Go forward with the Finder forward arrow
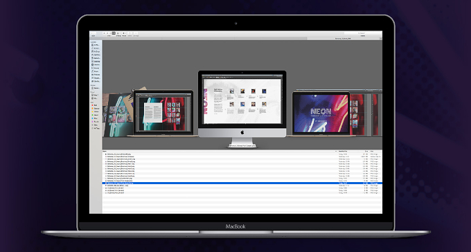Screen dimensions: 471x252 coord(95,33)
